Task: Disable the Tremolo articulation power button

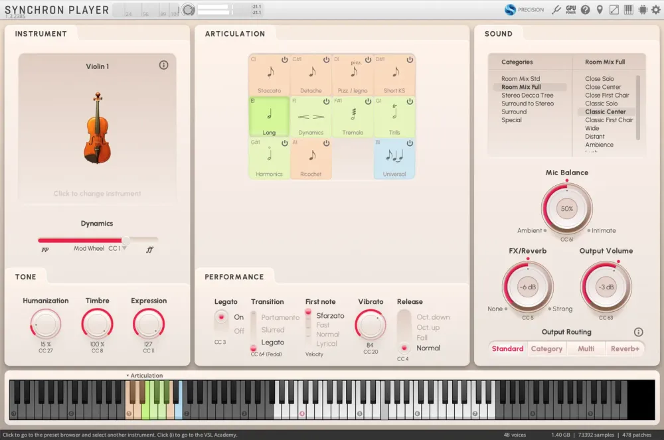Action: [368, 102]
